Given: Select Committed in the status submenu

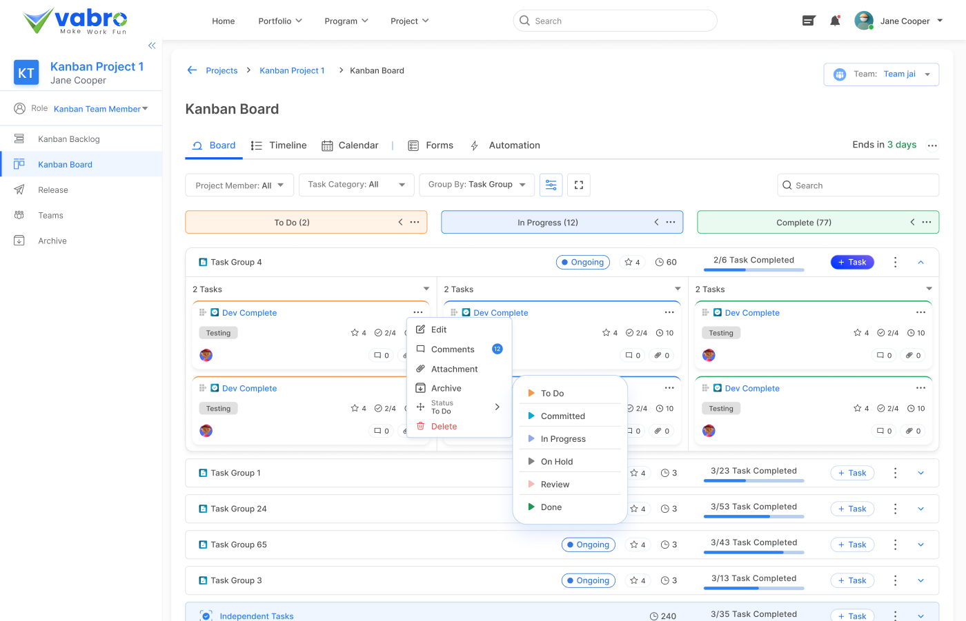Looking at the screenshot, I should pyautogui.click(x=562, y=416).
